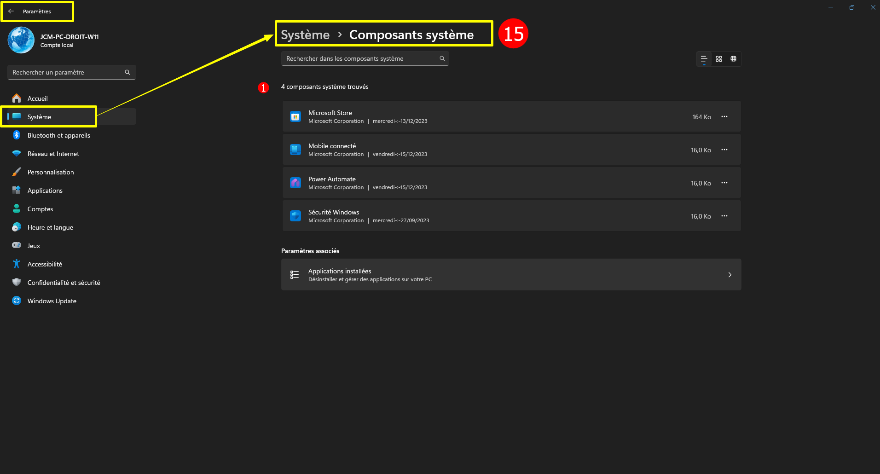Expand Applications installées with its chevron
The width and height of the screenshot is (880, 474).
click(x=730, y=275)
